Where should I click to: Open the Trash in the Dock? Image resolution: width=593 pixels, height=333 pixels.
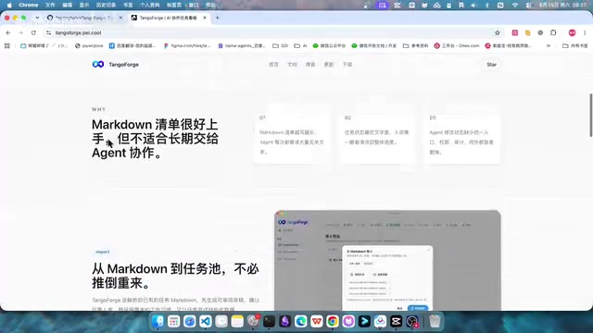click(435, 321)
